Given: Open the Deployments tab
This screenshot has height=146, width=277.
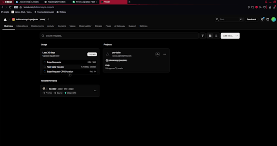Looking at the screenshot, I should tap(37, 26).
